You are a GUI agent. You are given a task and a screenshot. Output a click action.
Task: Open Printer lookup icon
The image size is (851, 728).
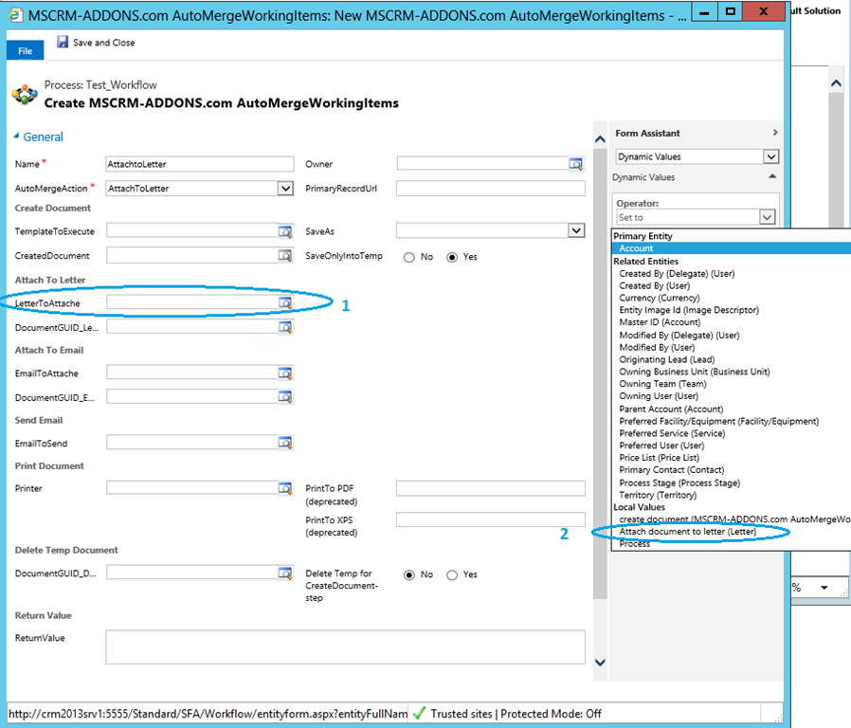285,488
